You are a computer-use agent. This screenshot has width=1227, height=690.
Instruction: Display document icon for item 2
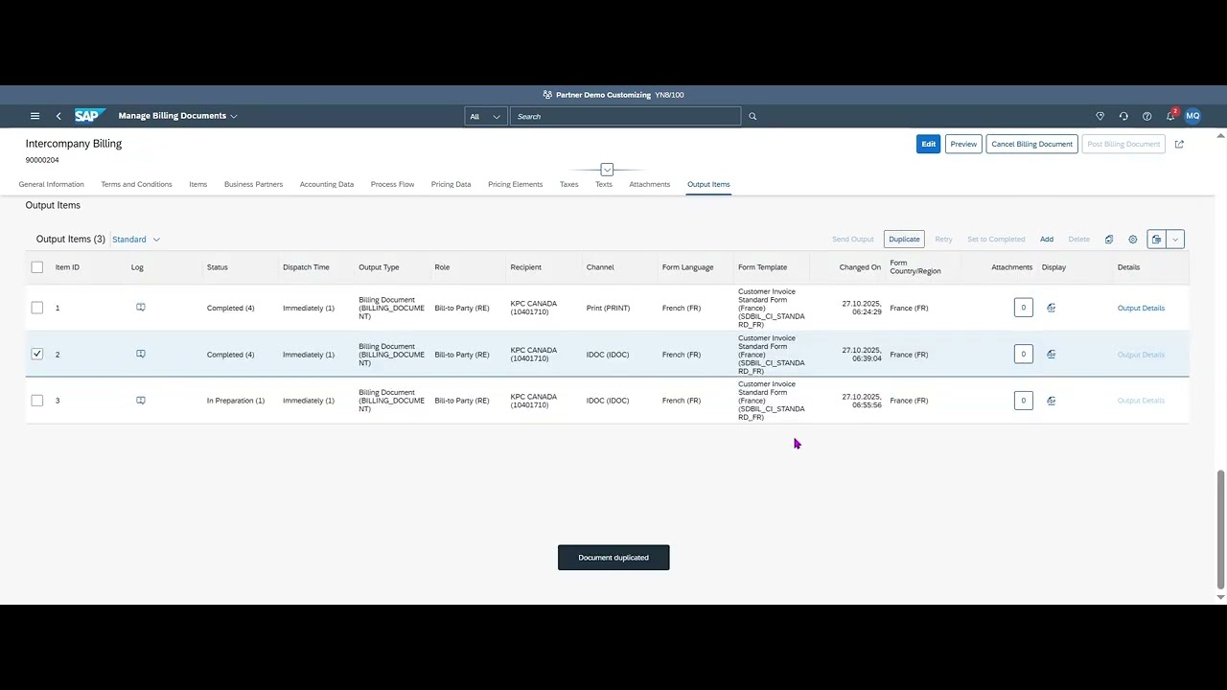[x=1052, y=354]
